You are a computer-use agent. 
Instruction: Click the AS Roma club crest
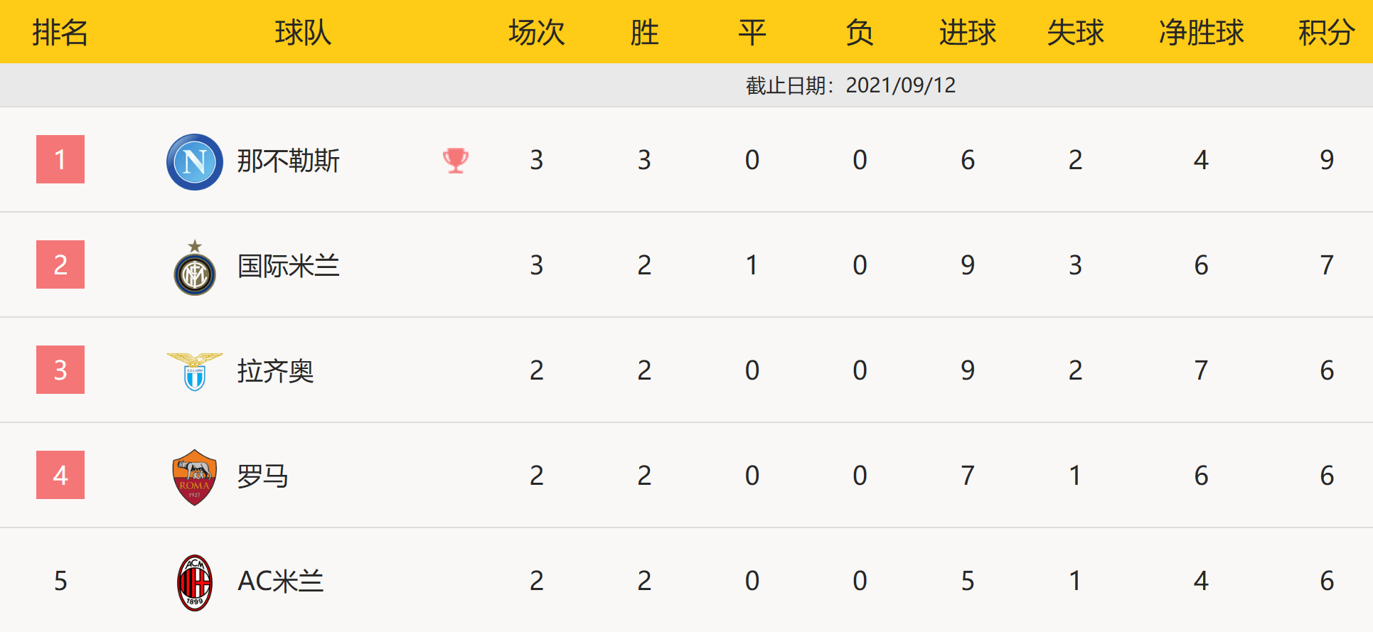(x=195, y=476)
